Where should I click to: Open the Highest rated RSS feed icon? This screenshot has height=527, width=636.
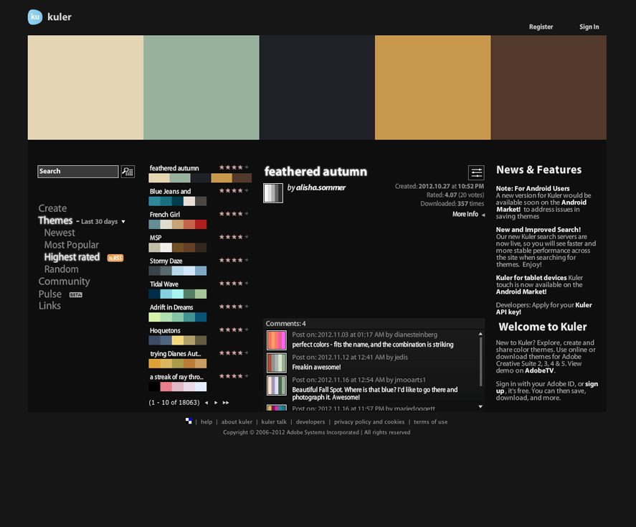(115, 258)
